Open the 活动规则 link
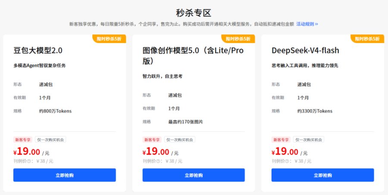 [307, 24]
